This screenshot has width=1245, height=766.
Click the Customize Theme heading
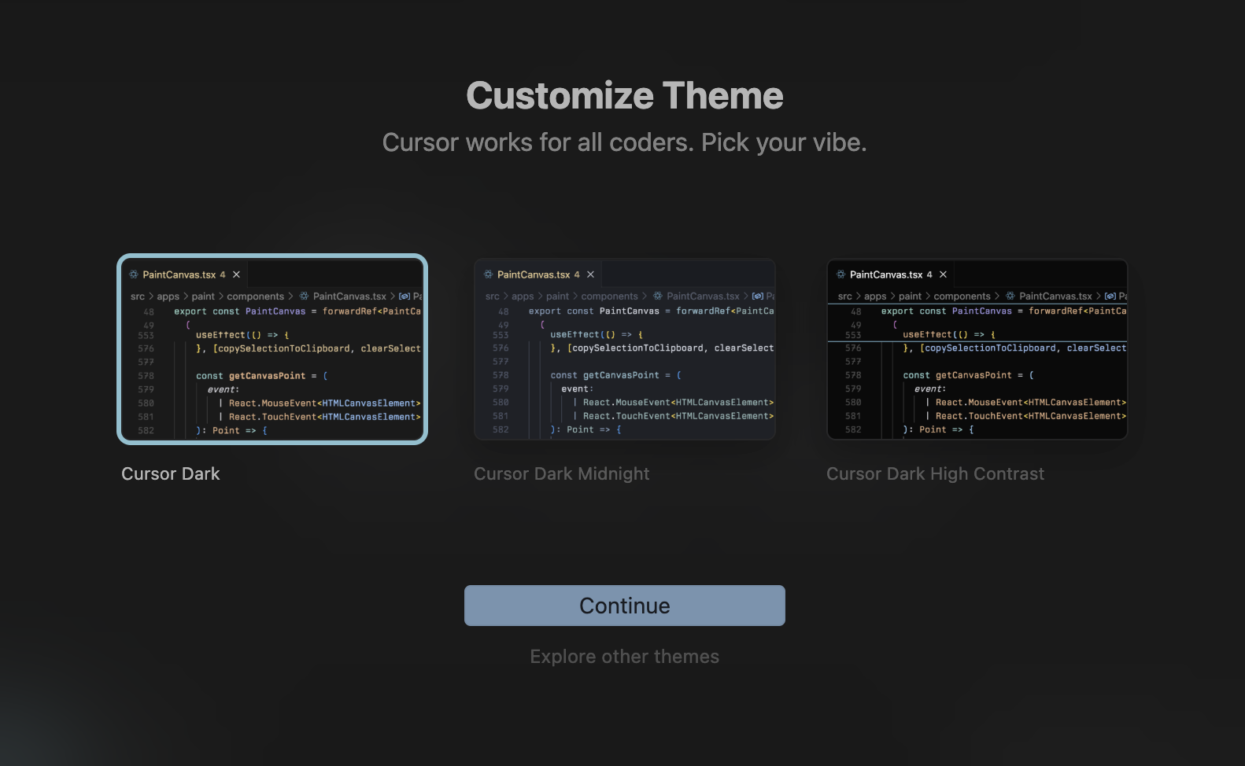[625, 96]
